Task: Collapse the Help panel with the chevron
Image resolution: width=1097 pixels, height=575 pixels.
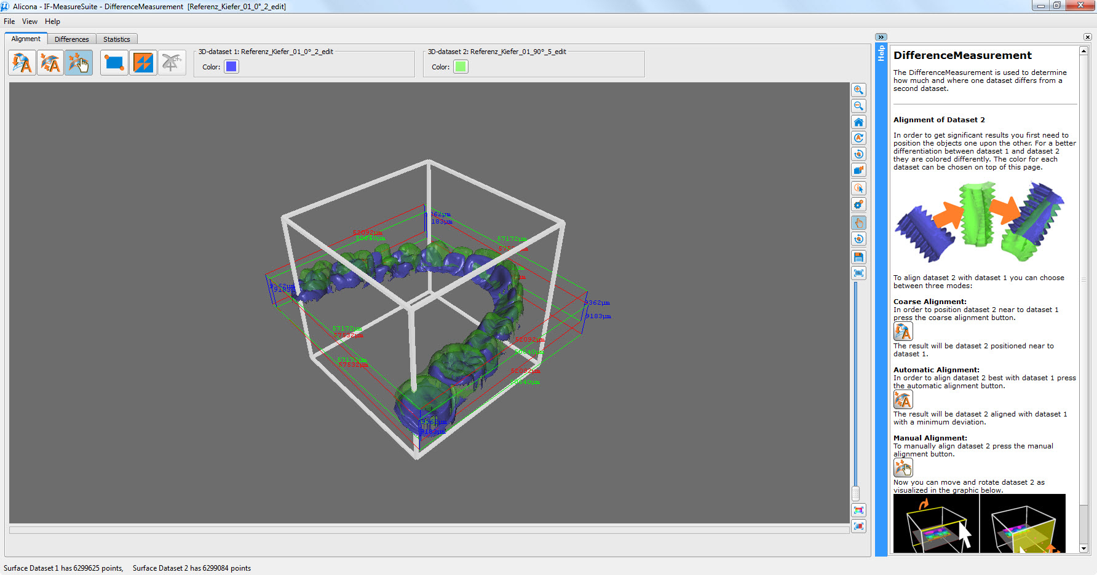Action: coord(881,37)
